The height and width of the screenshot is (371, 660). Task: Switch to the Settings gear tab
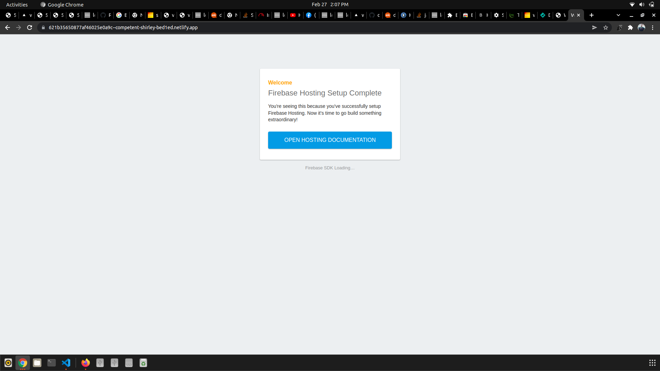[x=499, y=15]
